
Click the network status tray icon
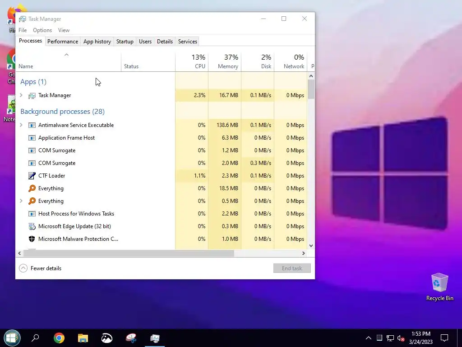[x=390, y=338]
